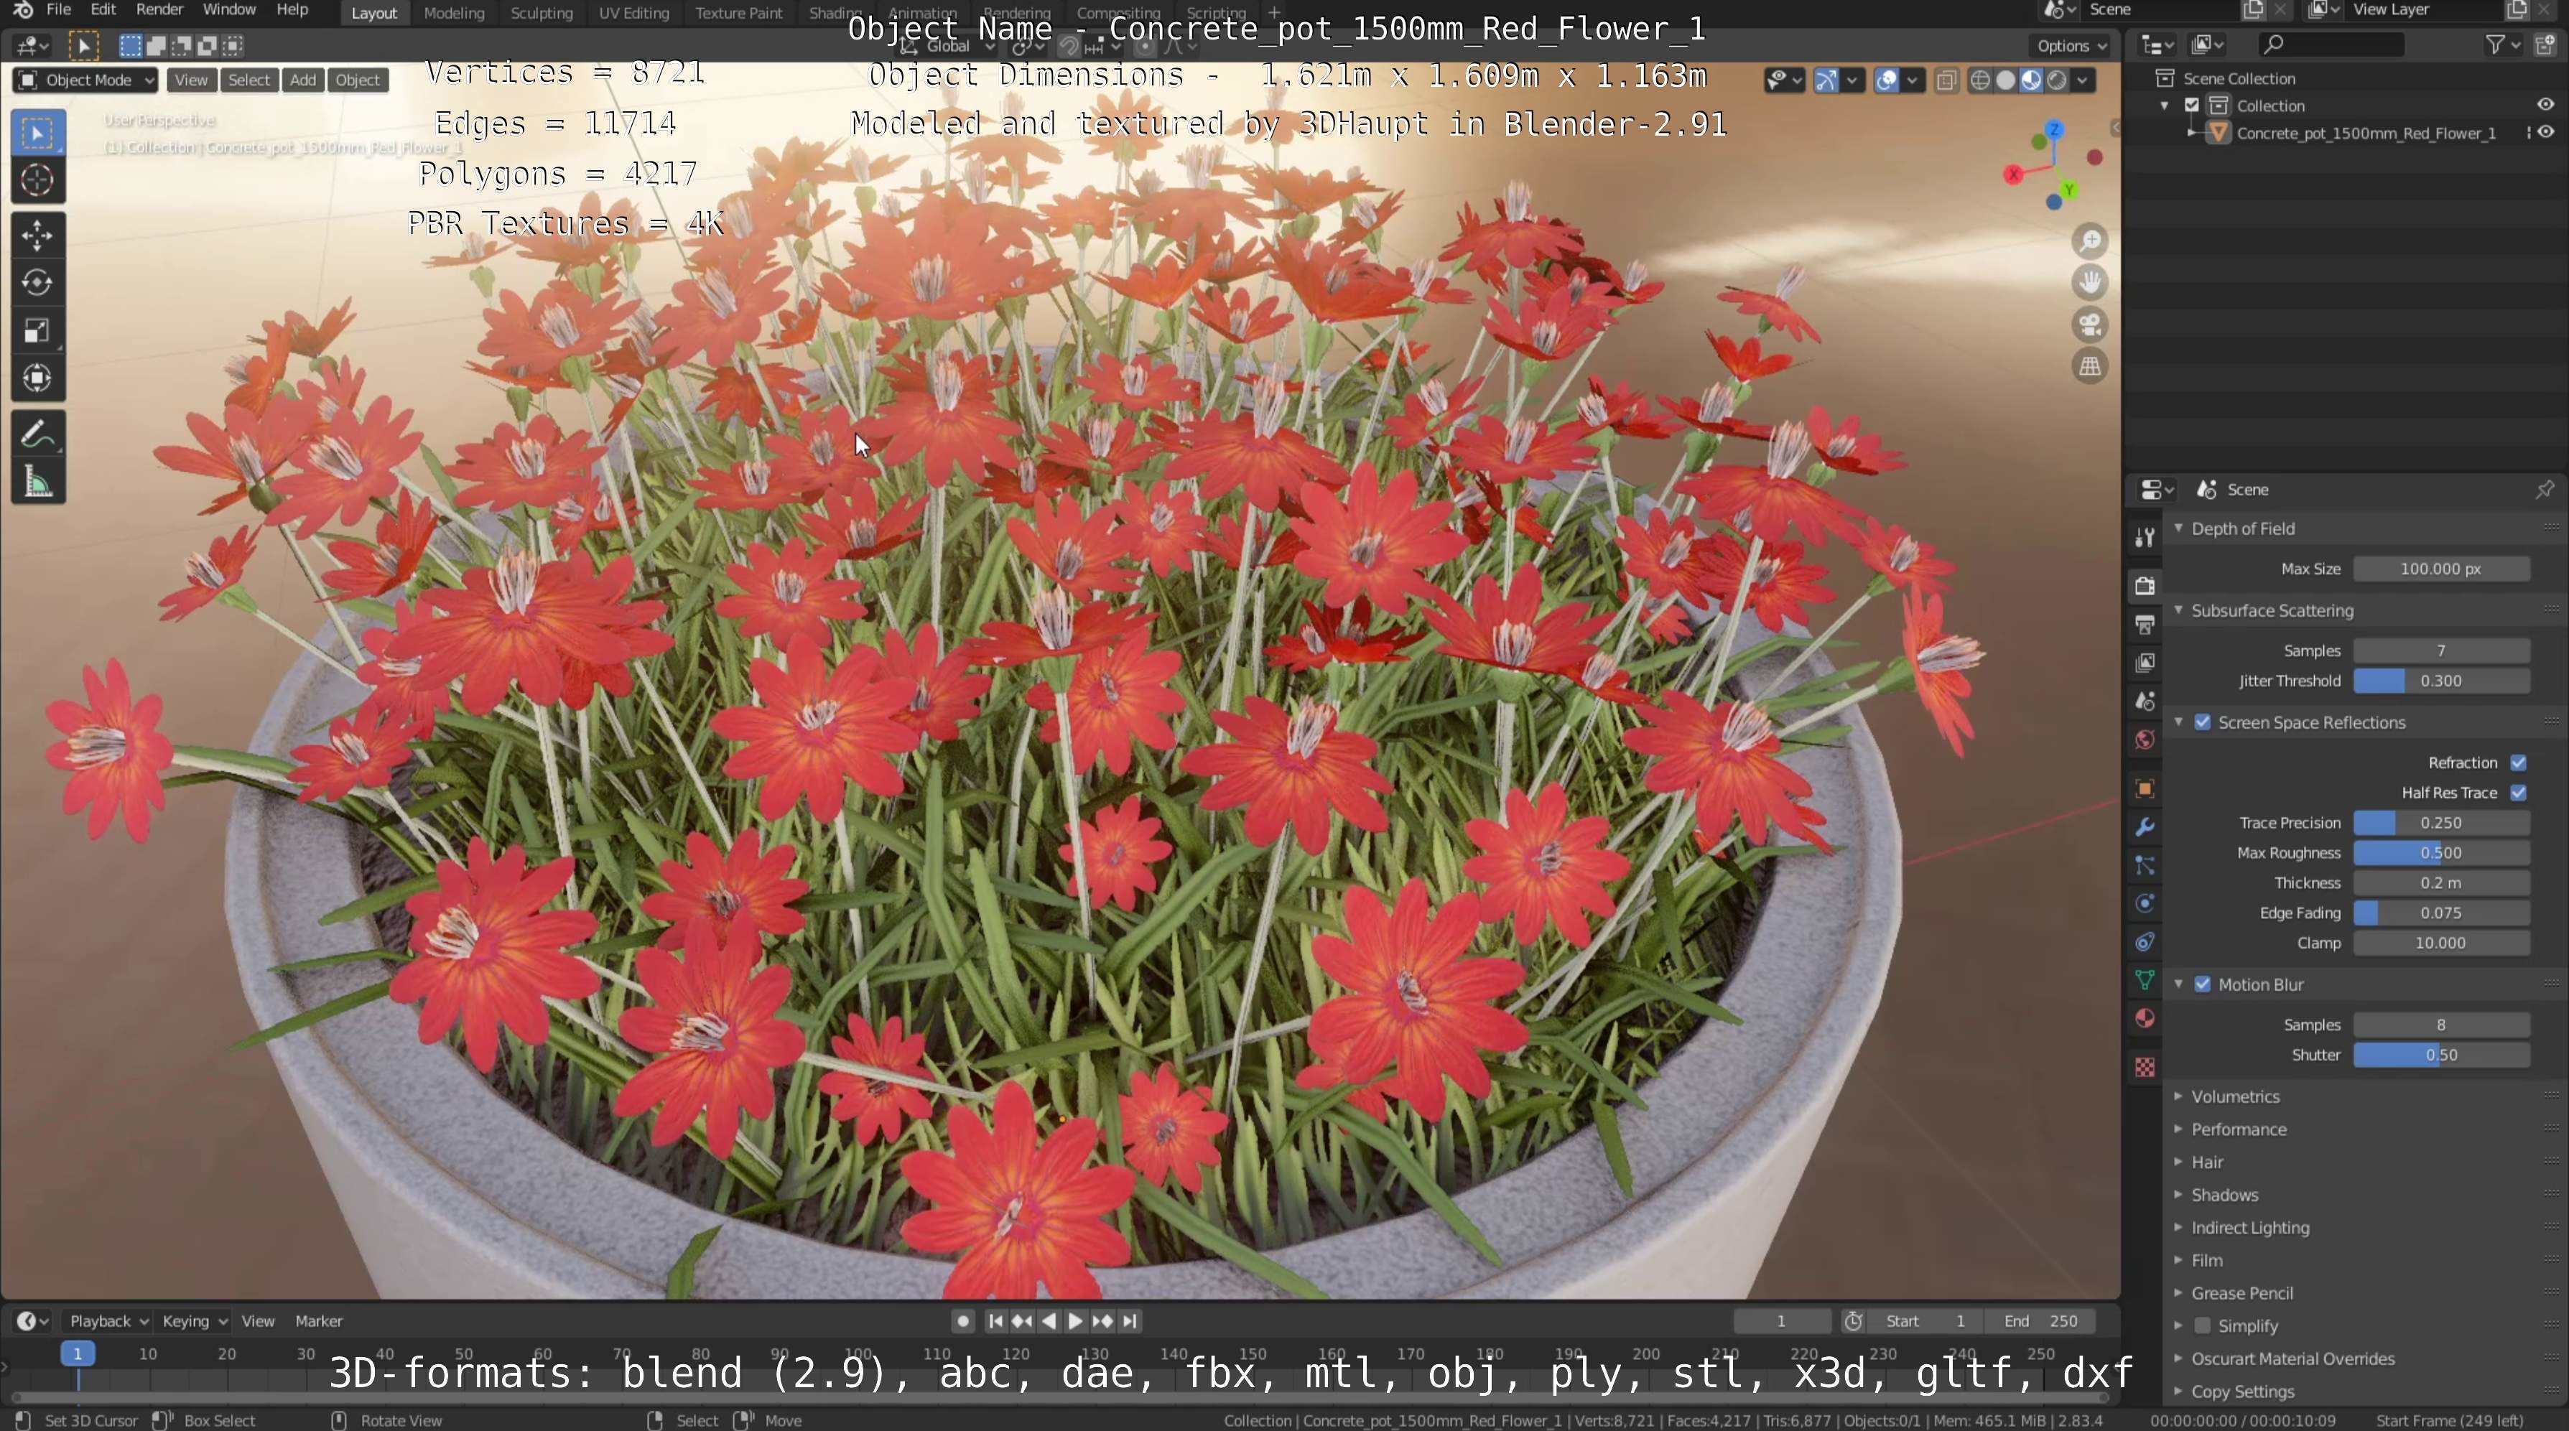This screenshot has width=2569, height=1431.
Task: Open the World properties tab
Action: tap(2145, 740)
